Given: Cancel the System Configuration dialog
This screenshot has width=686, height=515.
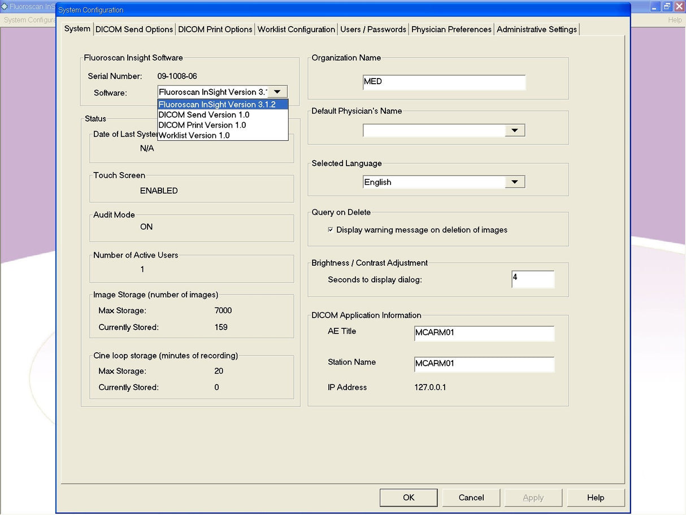Looking at the screenshot, I should point(471,497).
